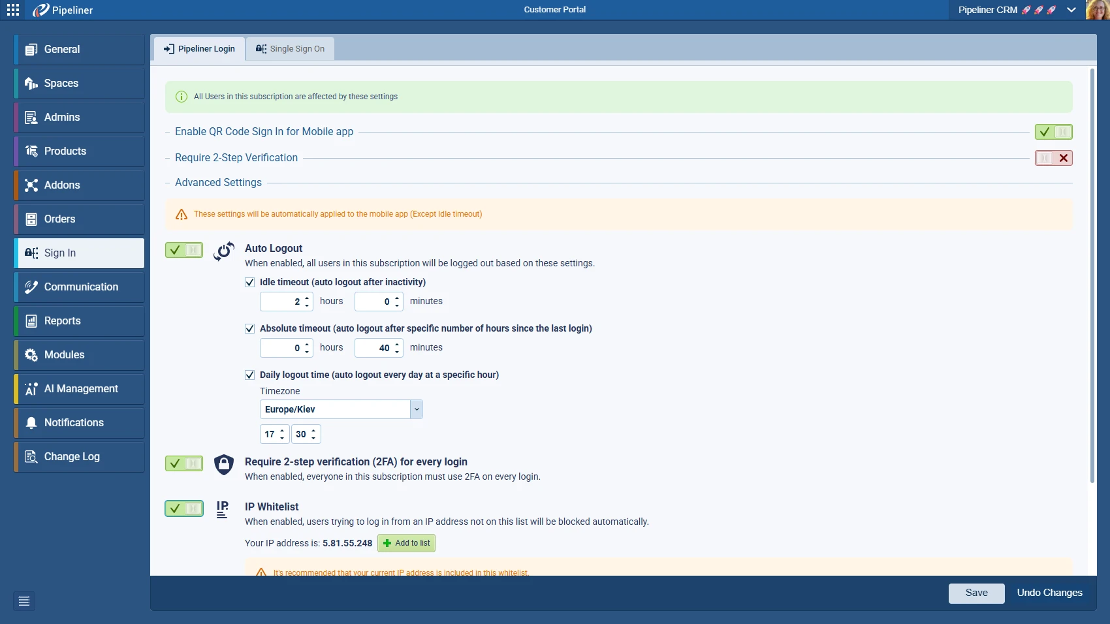Toggle Require 2-Step Verification switch
The height and width of the screenshot is (624, 1110).
[x=1054, y=158]
